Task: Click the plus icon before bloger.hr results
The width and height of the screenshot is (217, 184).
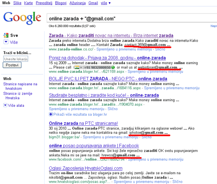Action: point(51,114)
